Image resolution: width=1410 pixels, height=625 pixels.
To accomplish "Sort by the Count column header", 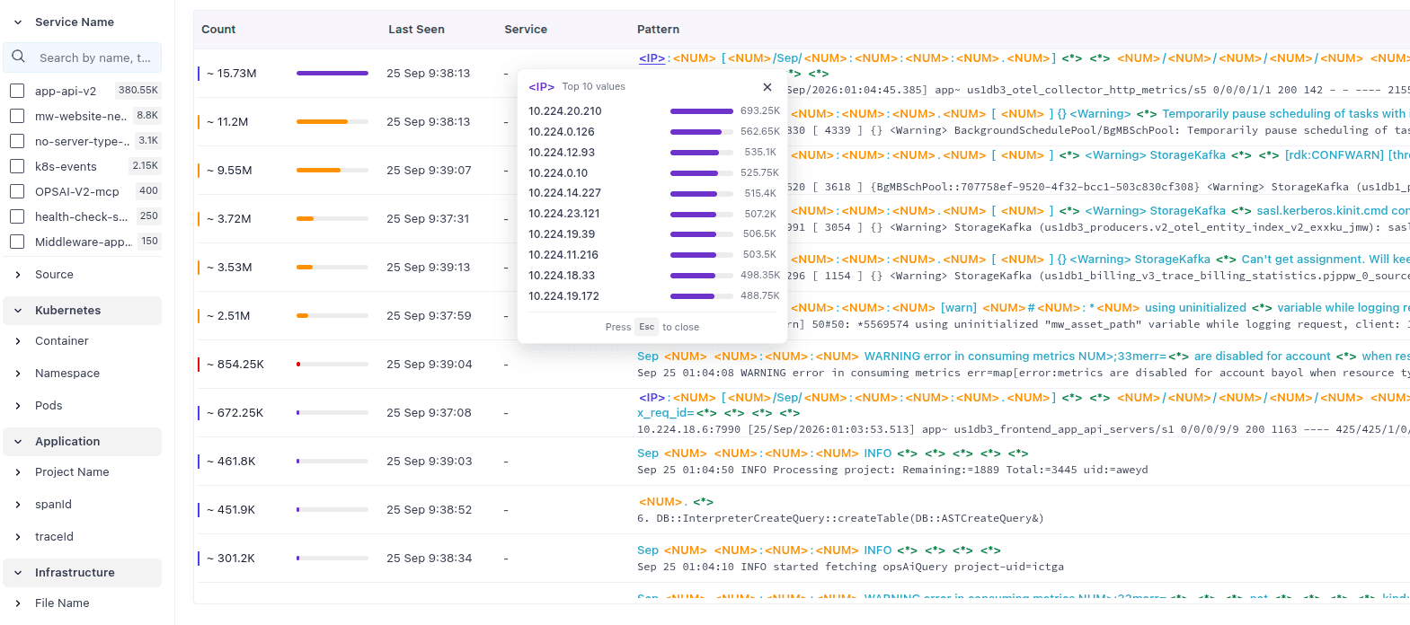I will click(x=218, y=30).
